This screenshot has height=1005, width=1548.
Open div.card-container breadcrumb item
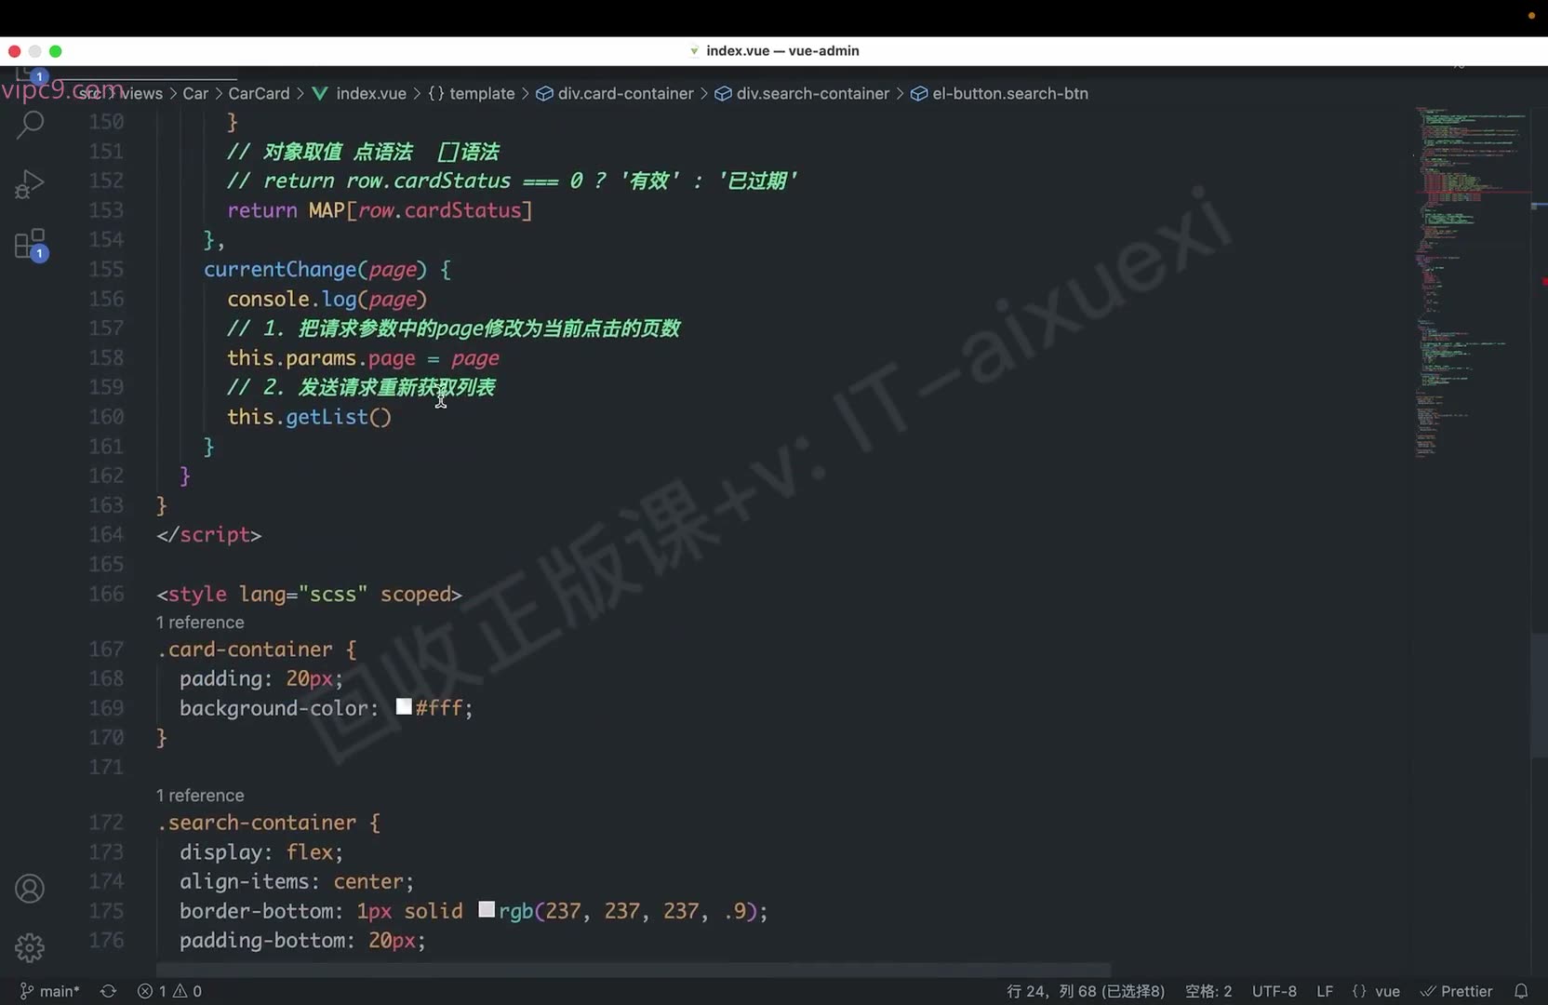coord(615,93)
